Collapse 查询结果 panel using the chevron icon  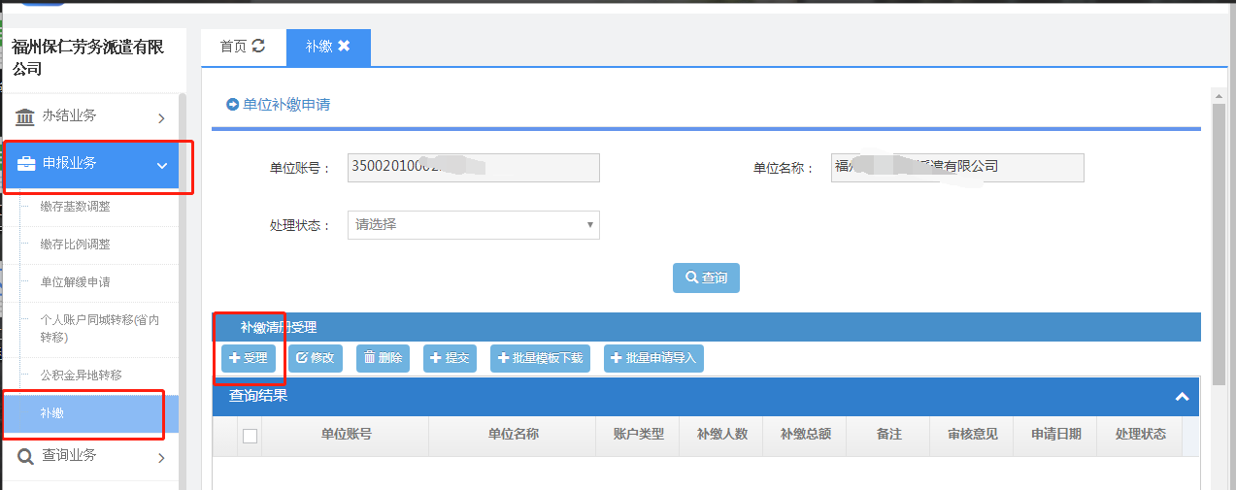[x=1182, y=396]
